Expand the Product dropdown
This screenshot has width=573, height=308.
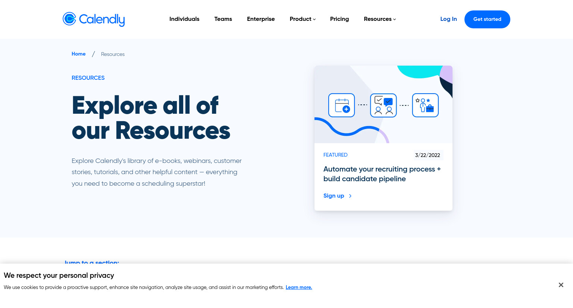click(303, 19)
